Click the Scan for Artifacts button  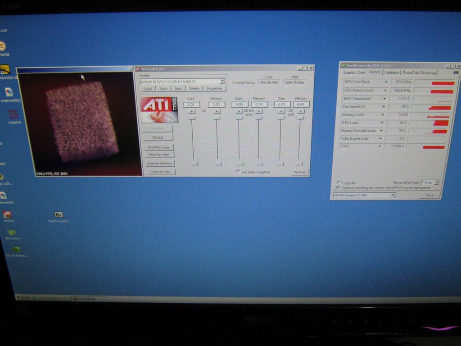159,163
